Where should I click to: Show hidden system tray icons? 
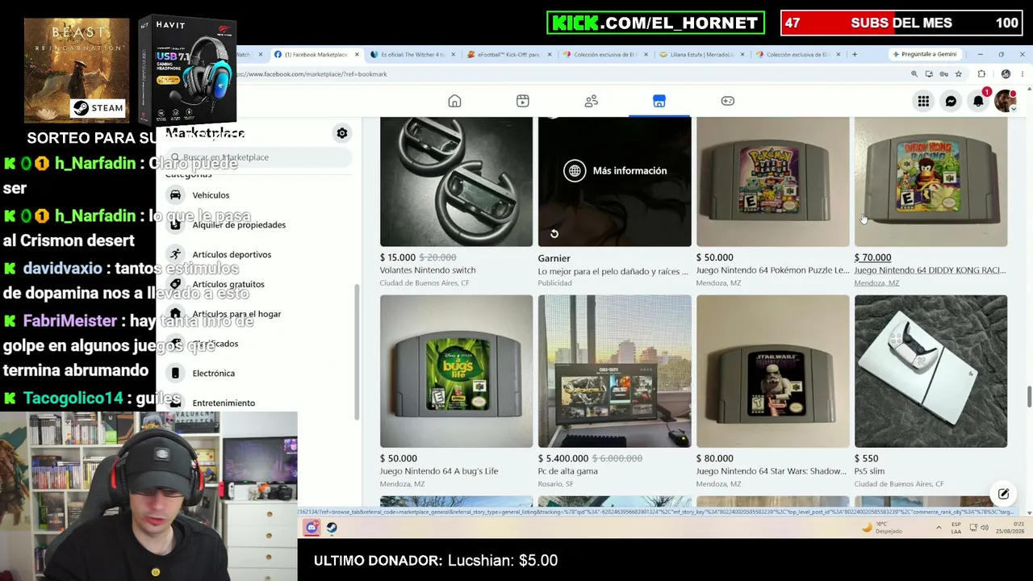tap(939, 528)
